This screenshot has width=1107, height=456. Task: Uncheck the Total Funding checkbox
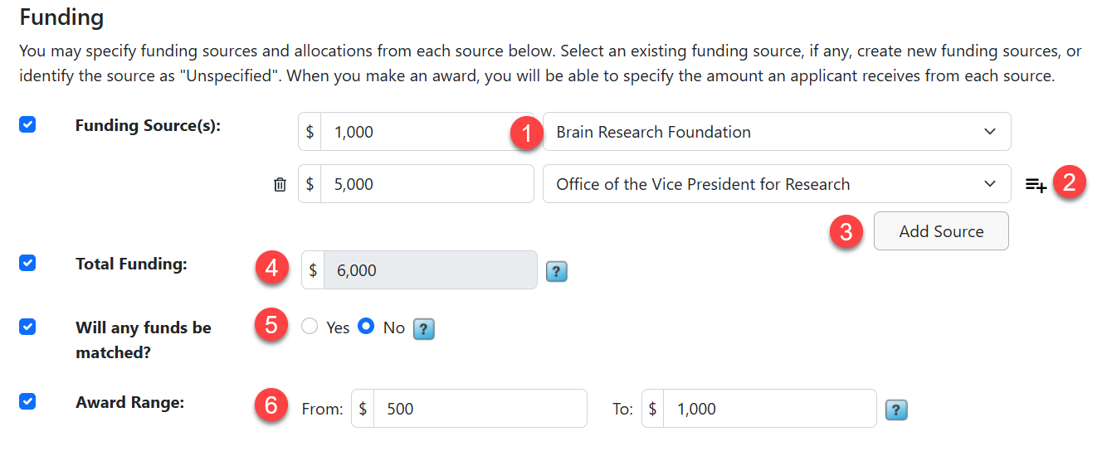(x=27, y=263)
